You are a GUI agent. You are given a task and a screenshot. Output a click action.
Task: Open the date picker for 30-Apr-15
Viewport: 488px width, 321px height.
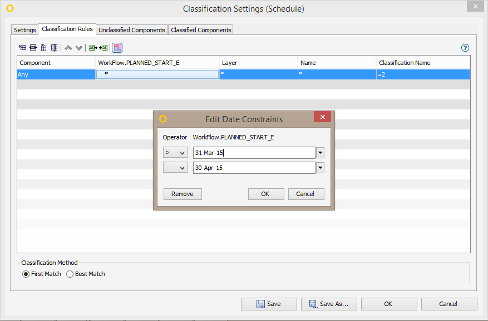tap(321, 167)
